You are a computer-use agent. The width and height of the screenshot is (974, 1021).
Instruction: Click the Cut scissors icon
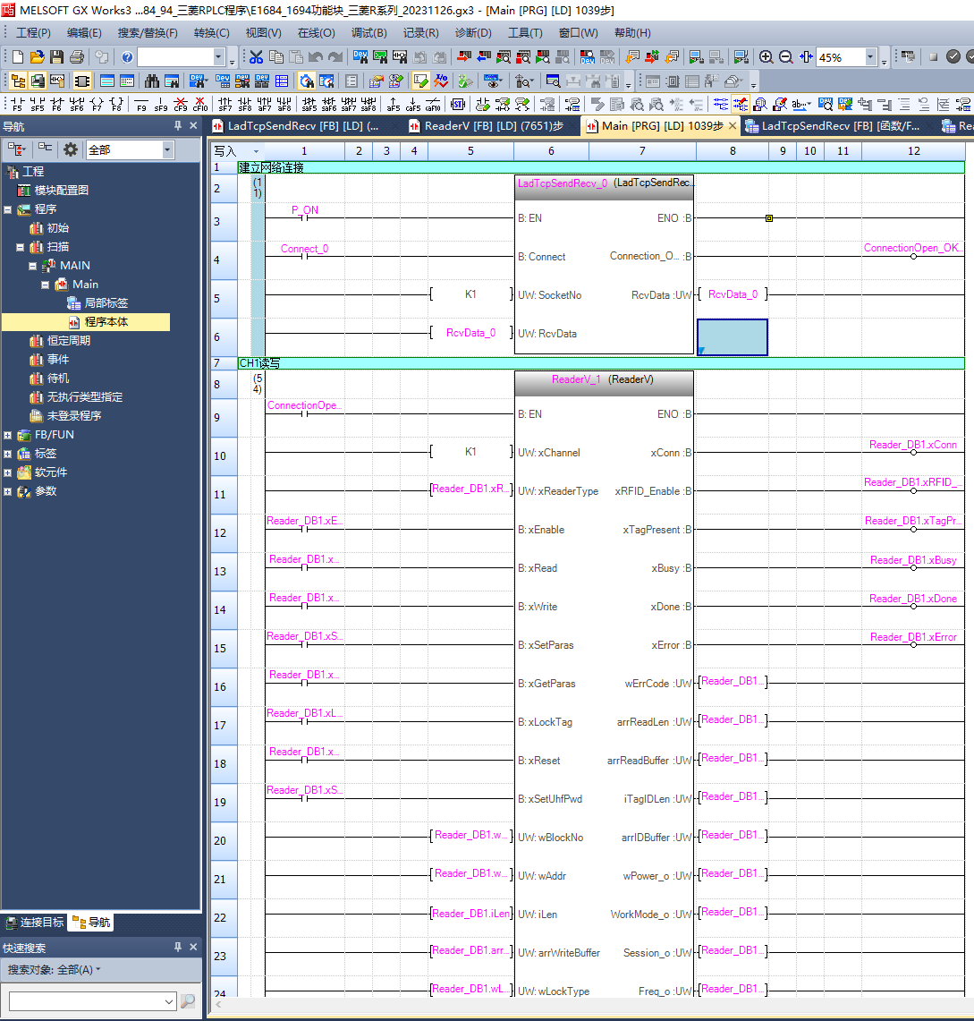point(257,57)
